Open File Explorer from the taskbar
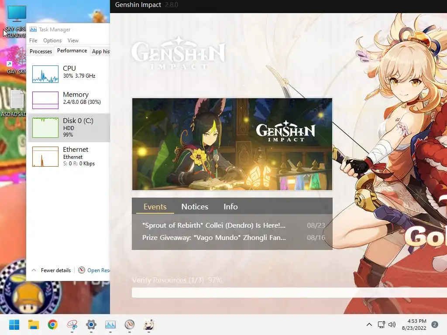Screen dimensions: 447x335 (33, 325)
